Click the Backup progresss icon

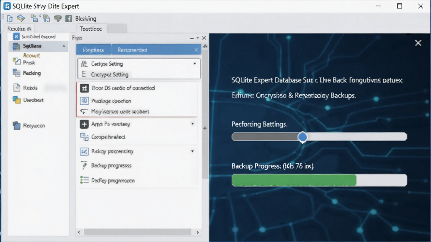(x=84, y=166)
